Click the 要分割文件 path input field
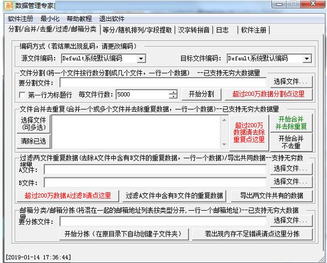Screen dimensions: 327x263 tap(163, 82)
